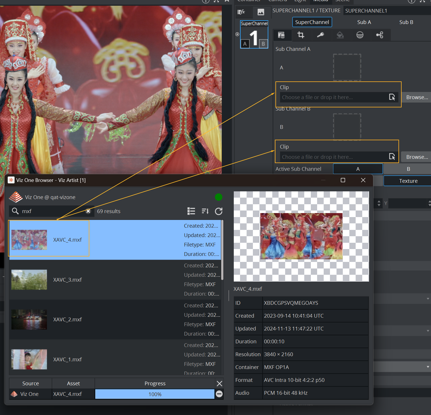Switch to the Sub B tab
Image resolution: width=431 pixels, height=415 pixels.
[406, 22]
